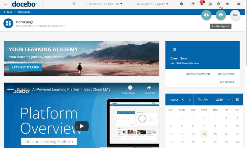The height and width of the screenshot is (148, 247).
Task: Open the settings gear icon
Action: pos(239,4)
